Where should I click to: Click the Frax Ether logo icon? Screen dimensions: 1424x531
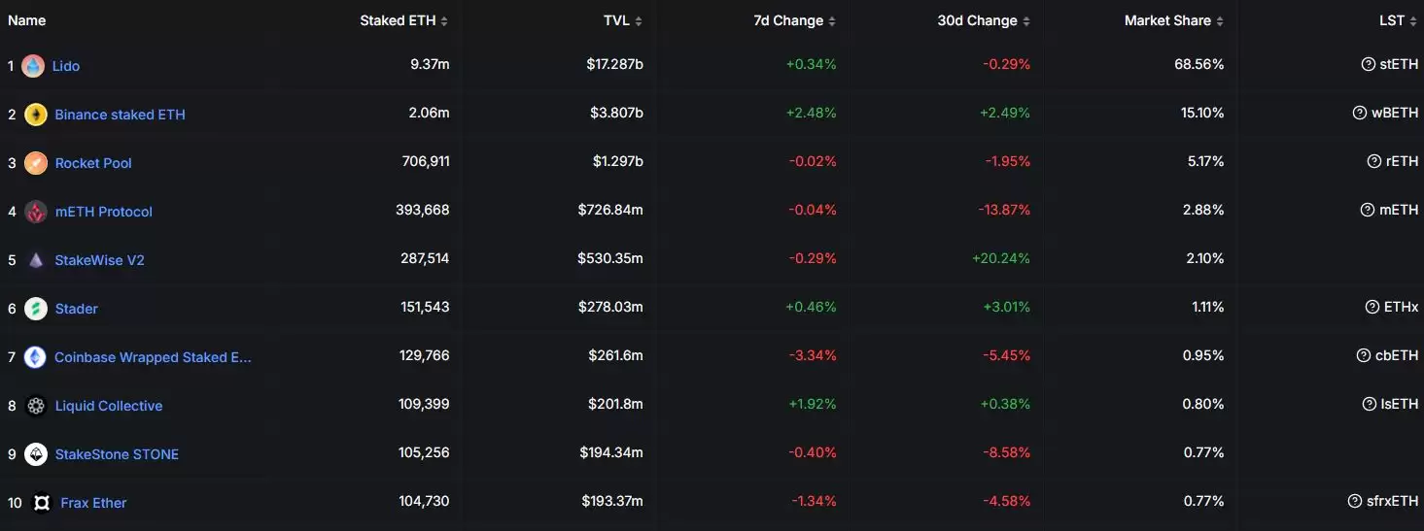coord(42,503)
